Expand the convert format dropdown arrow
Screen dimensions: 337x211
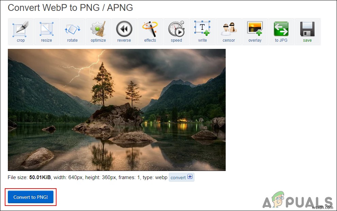point(190,177)
